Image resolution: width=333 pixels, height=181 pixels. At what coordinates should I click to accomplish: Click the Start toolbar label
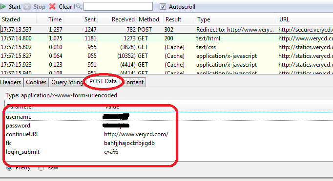tap(15, 7)
